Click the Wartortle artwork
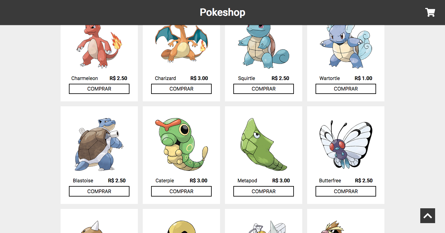 (x=346, y=47)
